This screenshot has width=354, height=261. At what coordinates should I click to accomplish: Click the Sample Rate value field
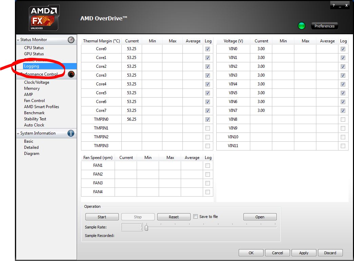pos(132,227)
